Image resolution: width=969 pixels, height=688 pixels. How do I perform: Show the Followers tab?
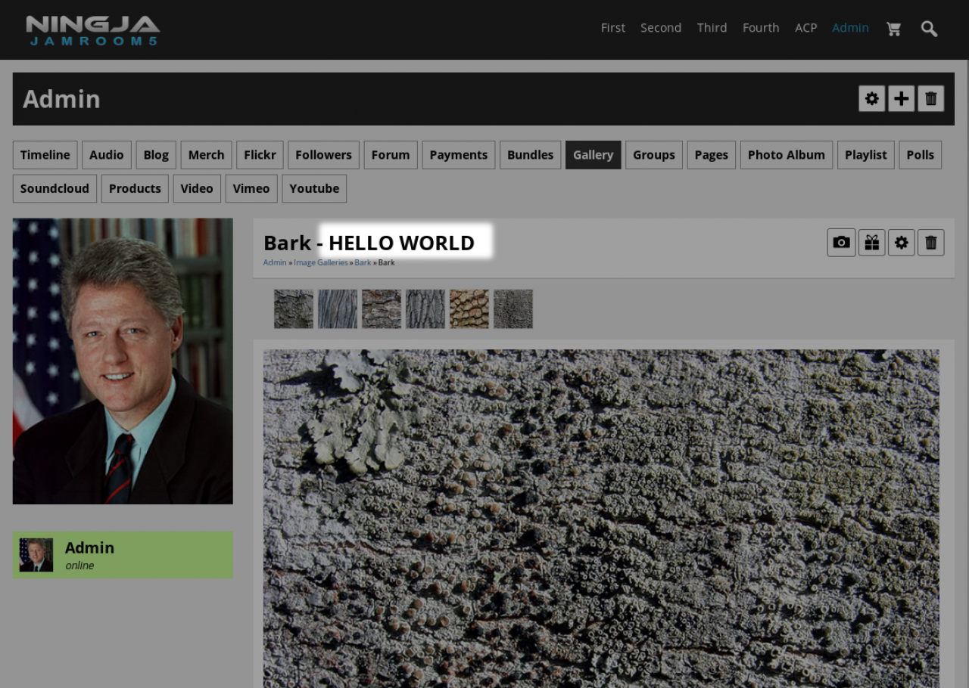click(323, 155)
